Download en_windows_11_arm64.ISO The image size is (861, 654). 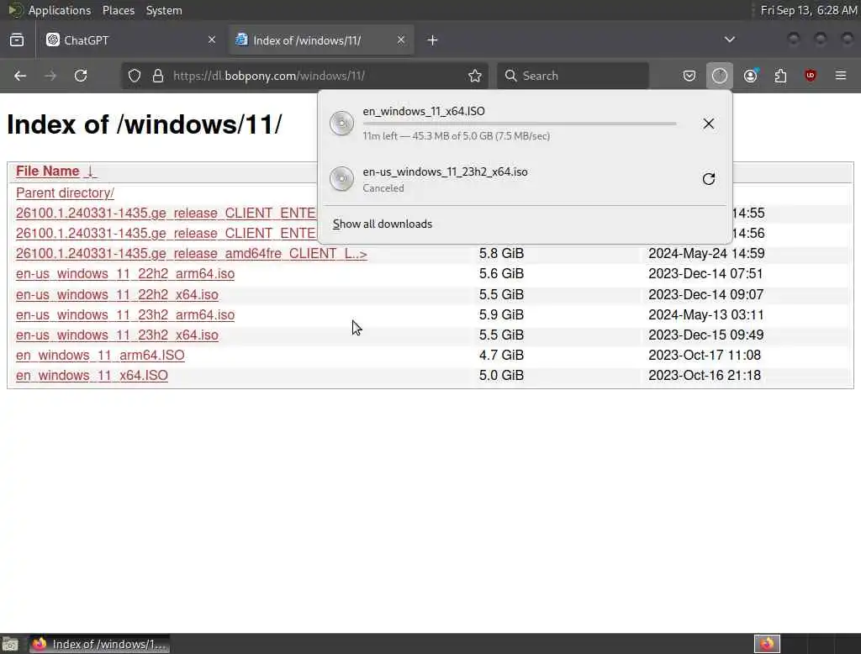100,356
